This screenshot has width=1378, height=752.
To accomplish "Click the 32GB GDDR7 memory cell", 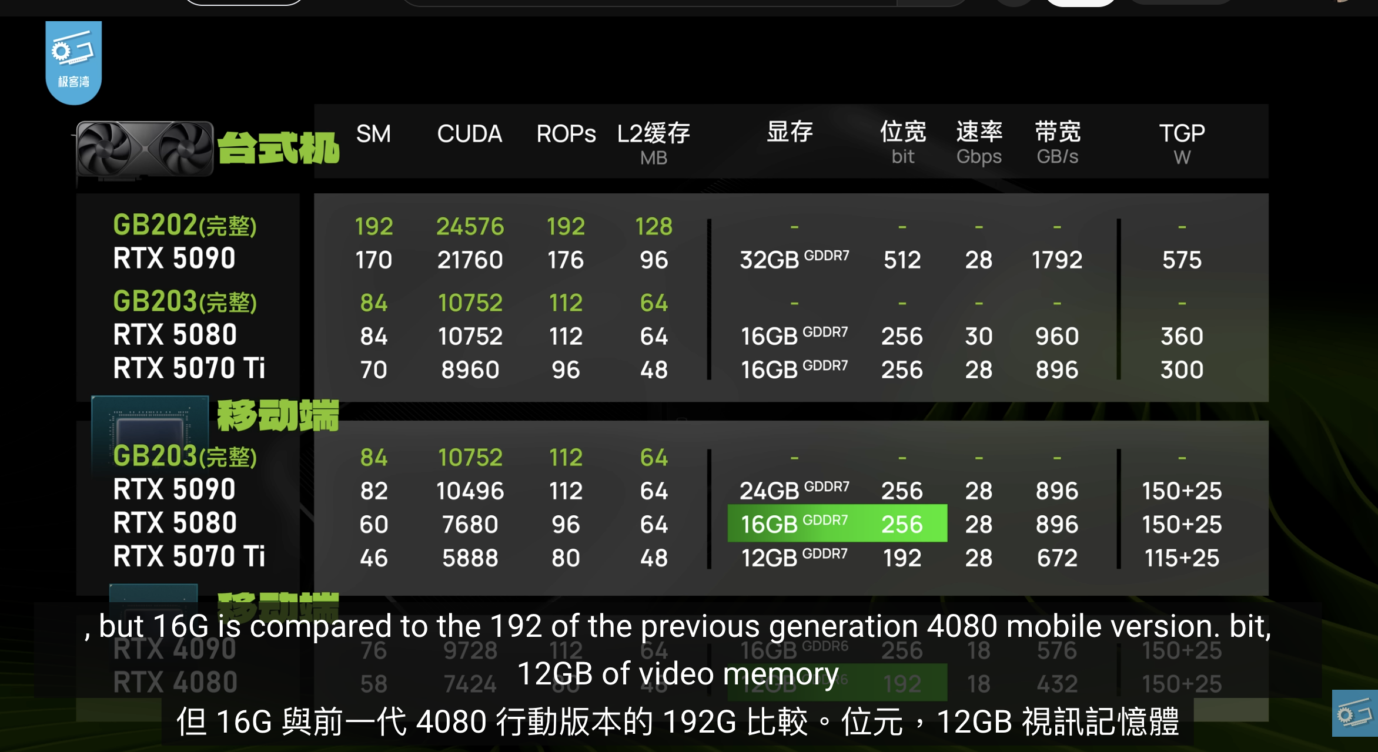I will (x=794, y=259).
